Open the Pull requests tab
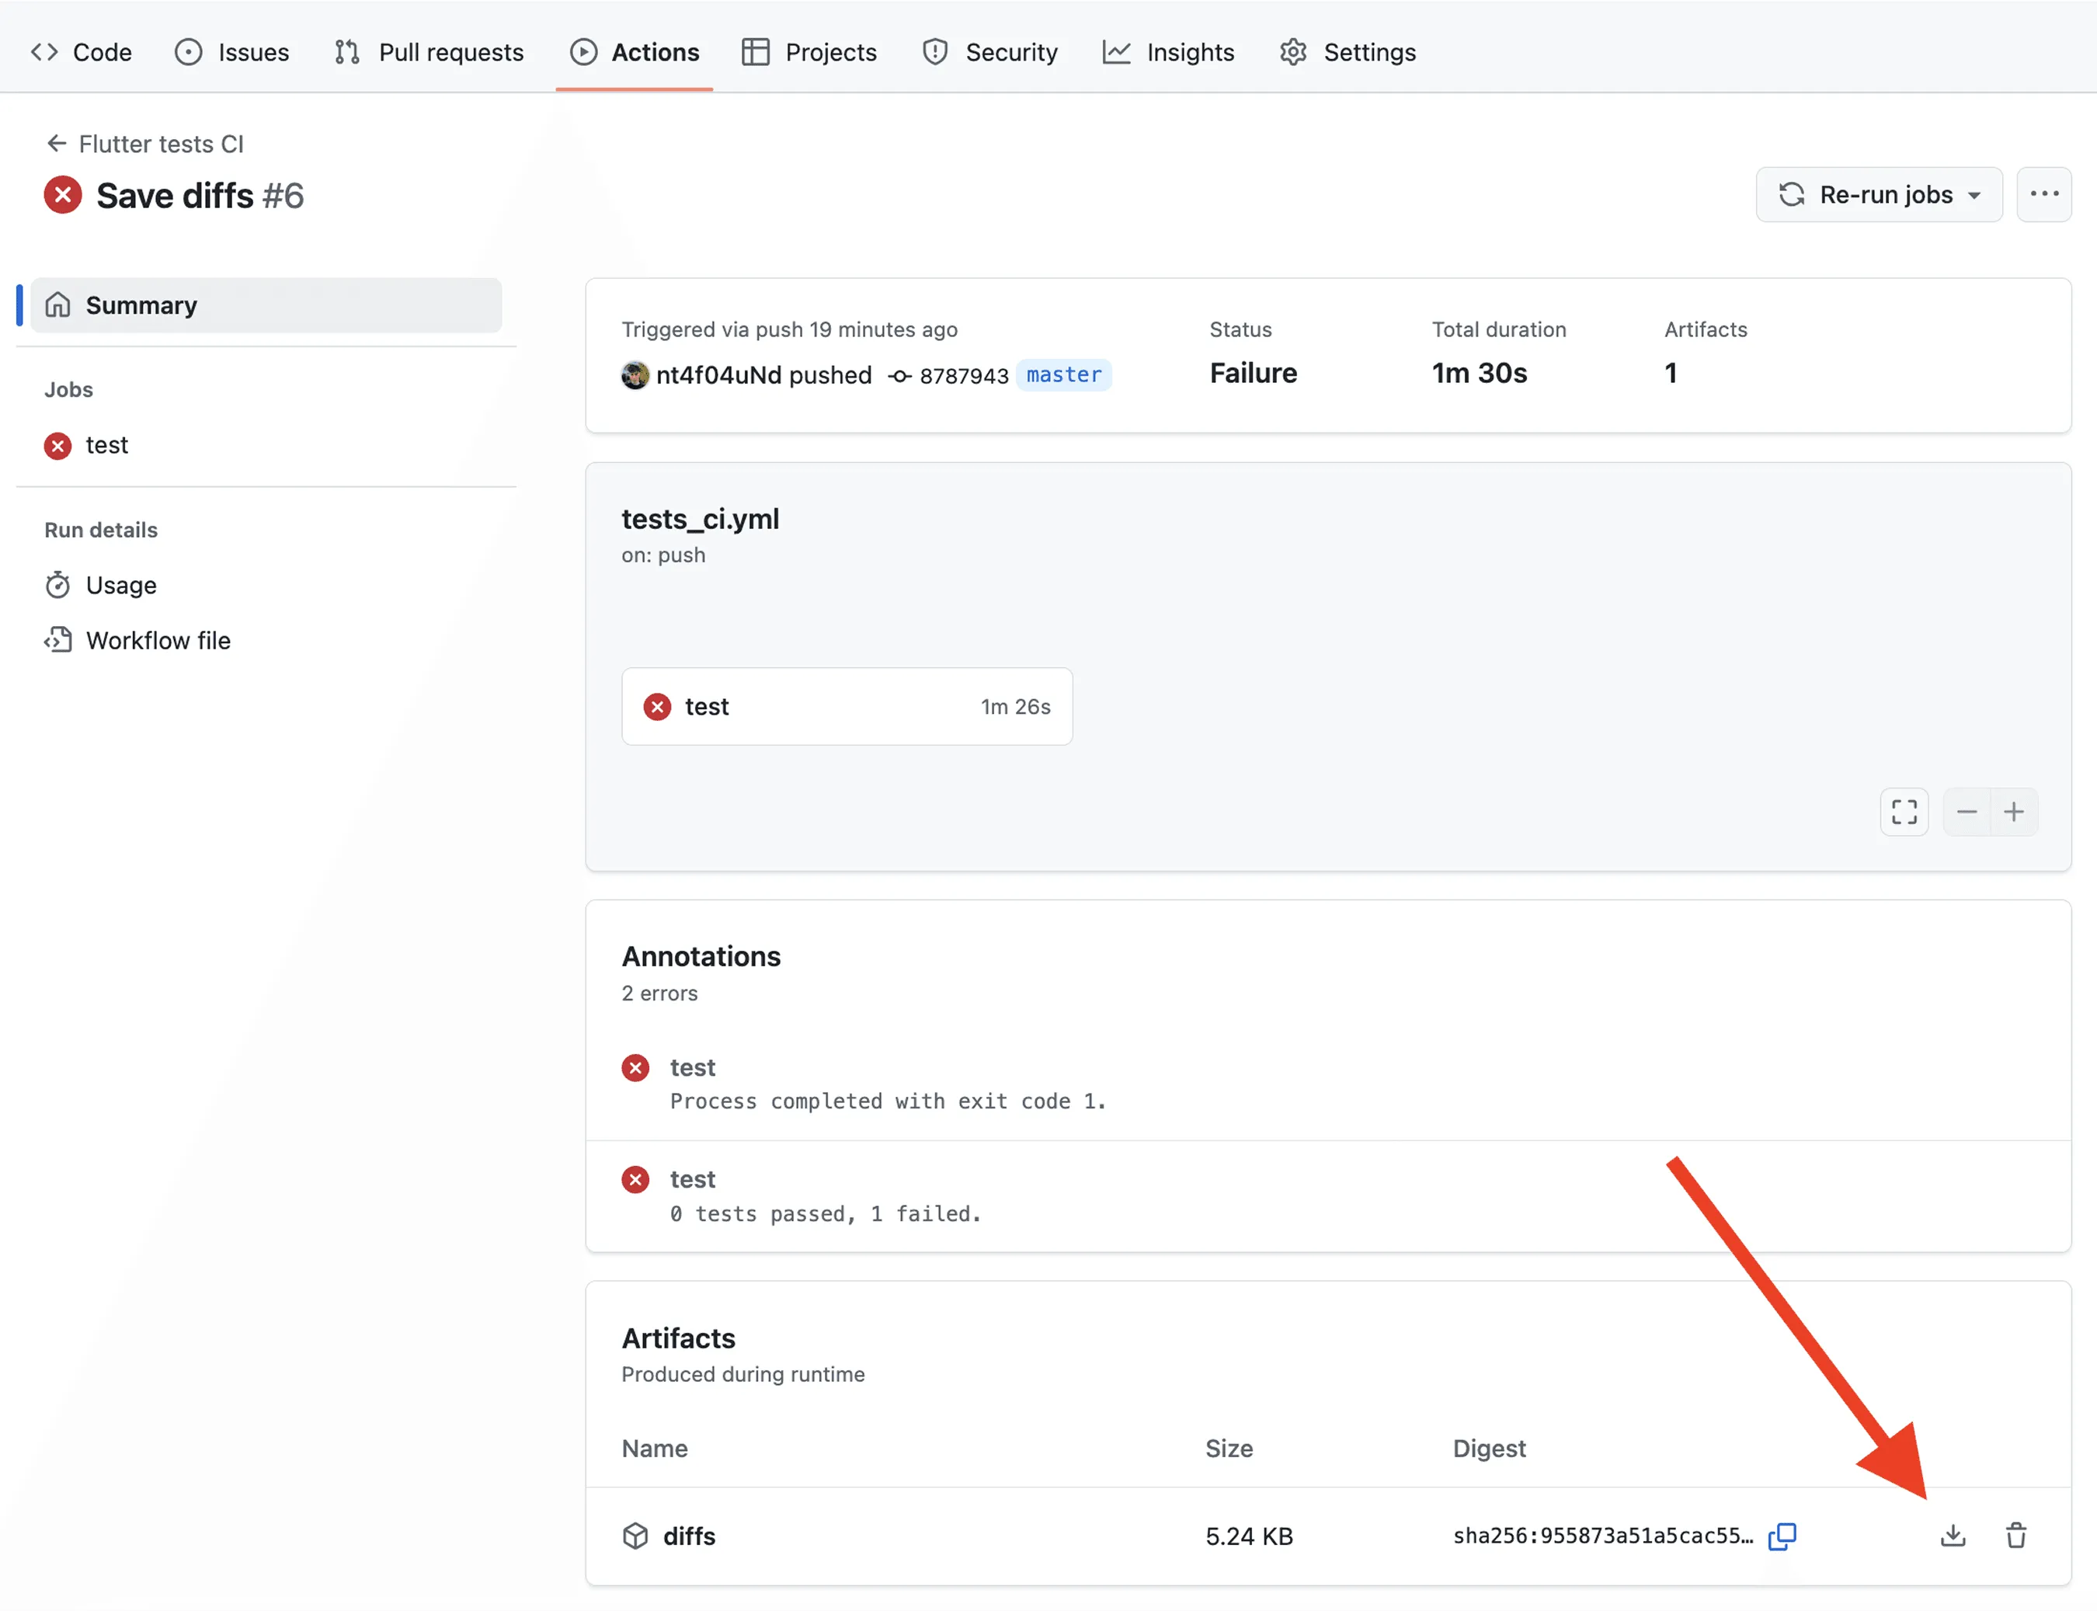The width and height of the screenshot is (2097, 1611). pyautogui.click(x=429, y=52)
